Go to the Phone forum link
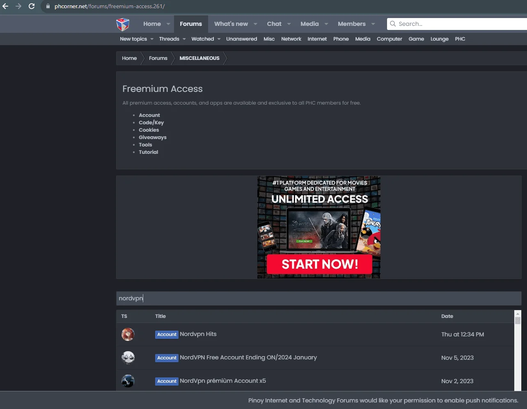The height and width of the screenshot is (409, 527). (x=341, y=39)
